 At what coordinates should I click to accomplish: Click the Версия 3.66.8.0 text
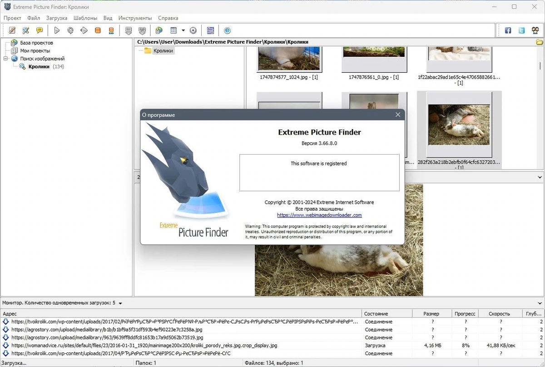pyautogui.click(x=319, y=143)
